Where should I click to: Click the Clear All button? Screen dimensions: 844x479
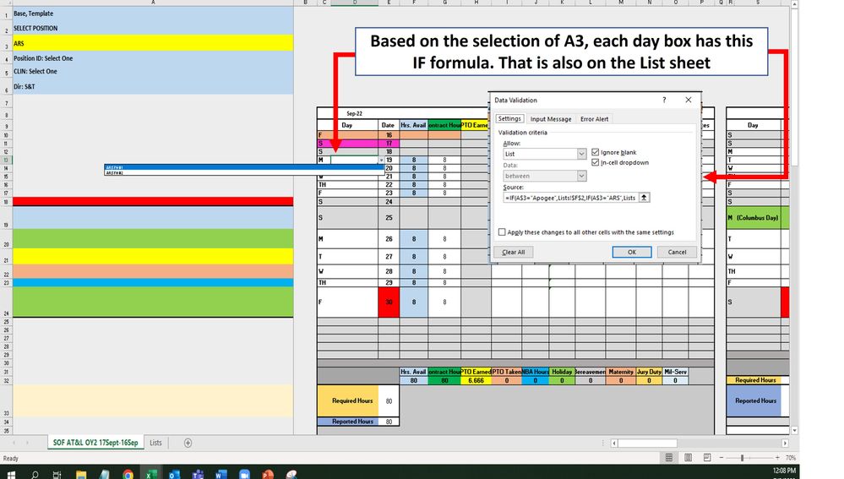coord(513,252)
